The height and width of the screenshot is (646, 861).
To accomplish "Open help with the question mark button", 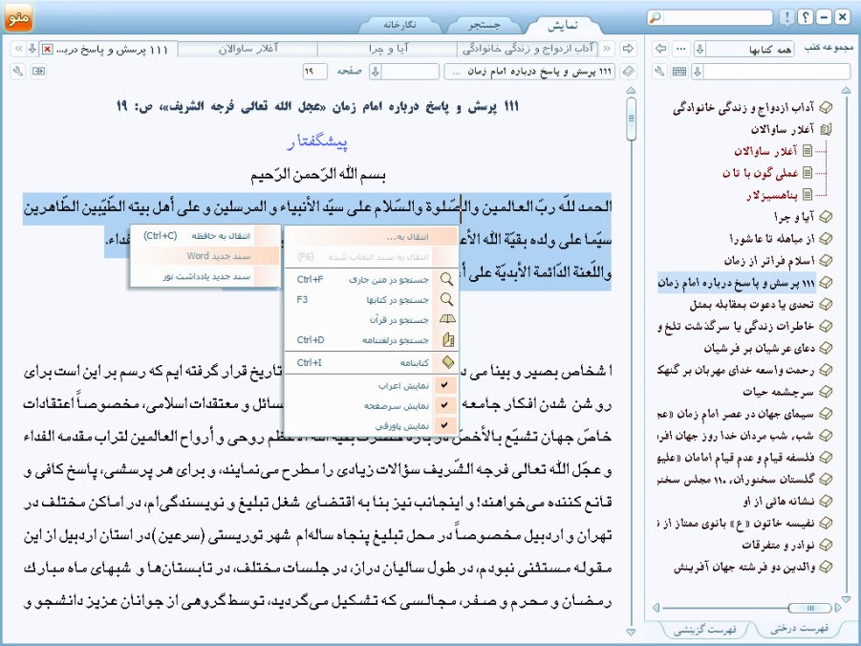I will click(x=805, y=17).
